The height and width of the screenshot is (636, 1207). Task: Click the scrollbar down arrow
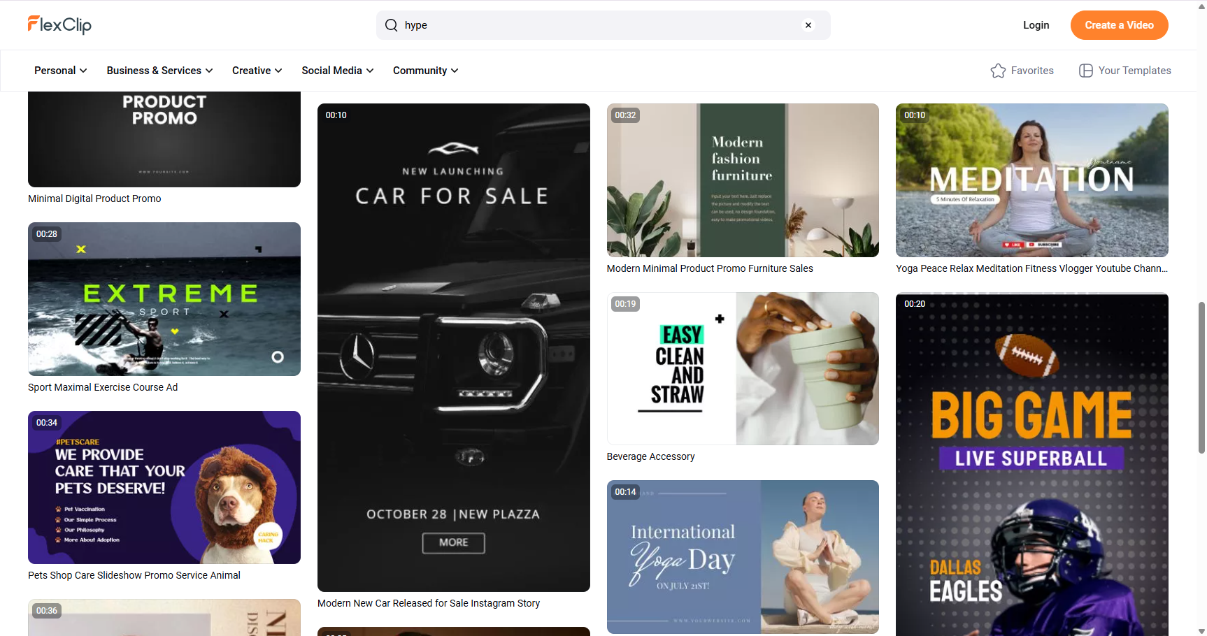[1201, 631]
